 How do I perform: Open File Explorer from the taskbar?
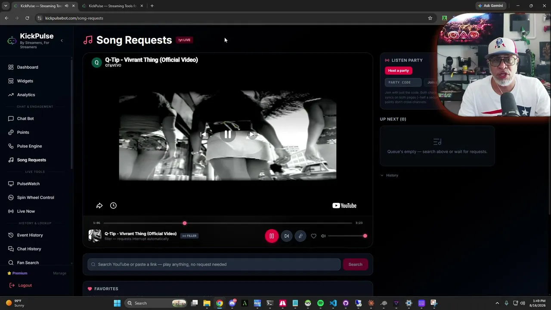(207, 303)
